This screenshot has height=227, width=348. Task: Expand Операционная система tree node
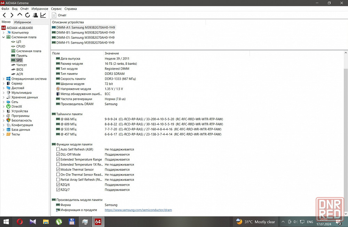point(3,79)
